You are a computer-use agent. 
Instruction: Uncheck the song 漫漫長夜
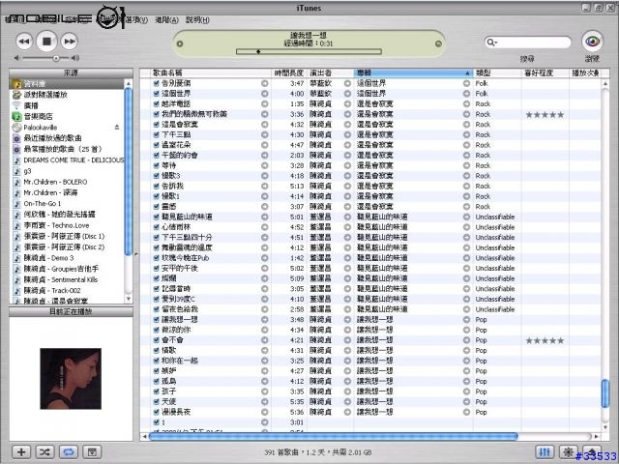click(157, 412)
